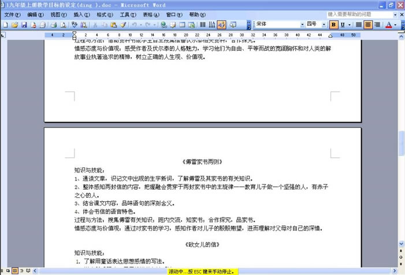Open the 表格(A) menu

[x=151, y=14]
